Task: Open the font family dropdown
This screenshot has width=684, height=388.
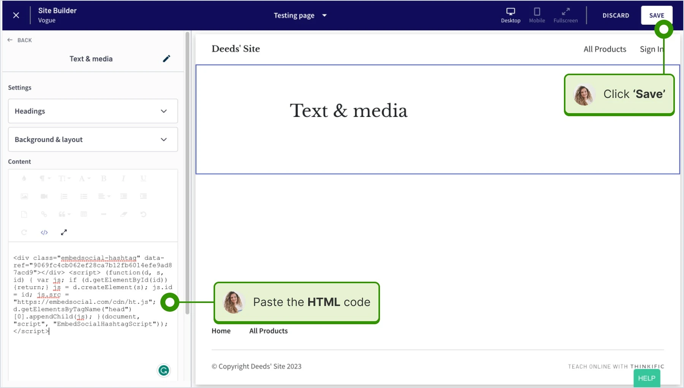Action: click(x=84, y=178)
